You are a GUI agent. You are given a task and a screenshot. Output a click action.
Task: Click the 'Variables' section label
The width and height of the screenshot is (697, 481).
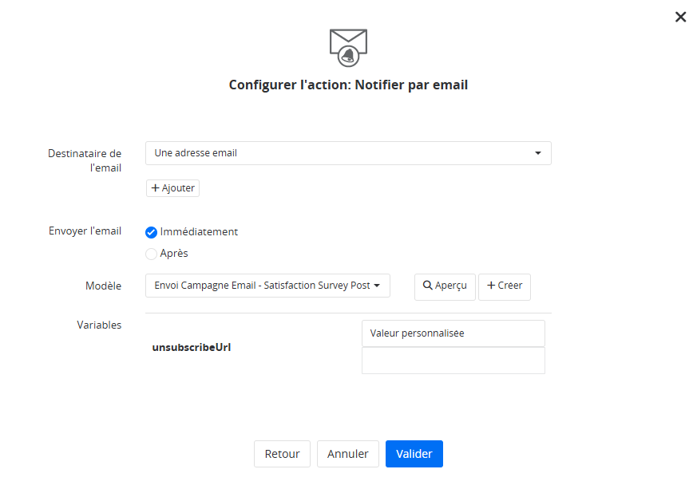[x=99, y=325]
